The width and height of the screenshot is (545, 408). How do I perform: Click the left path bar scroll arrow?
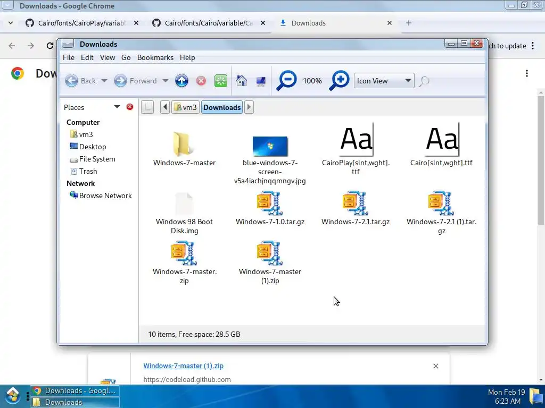point(165,107)
